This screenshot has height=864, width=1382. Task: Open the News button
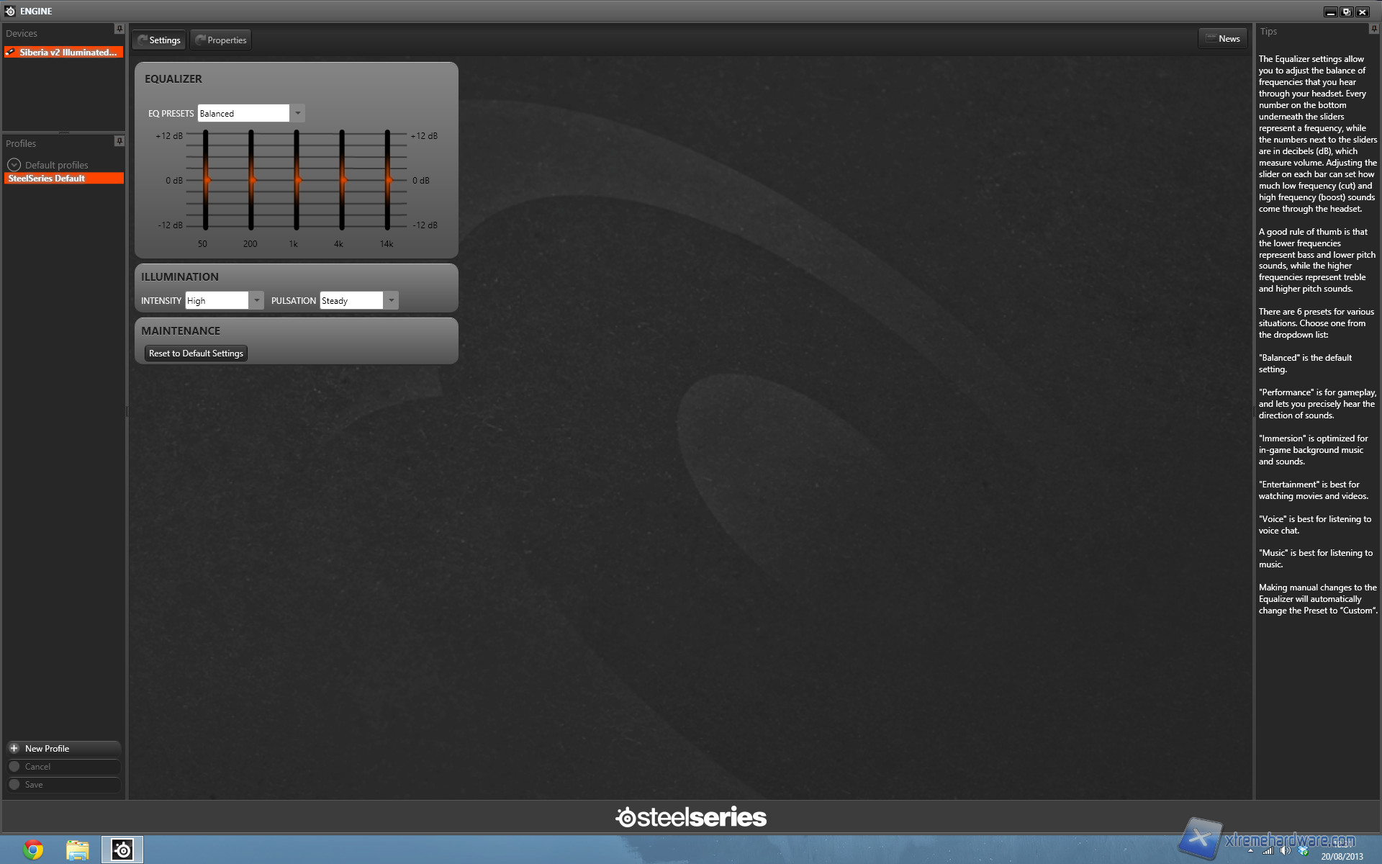(x=1223, y=38)
